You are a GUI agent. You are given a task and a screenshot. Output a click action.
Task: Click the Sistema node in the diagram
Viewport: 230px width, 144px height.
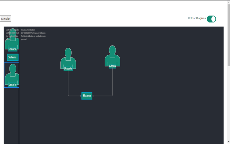pyautogui.click(x=87, y=96)
